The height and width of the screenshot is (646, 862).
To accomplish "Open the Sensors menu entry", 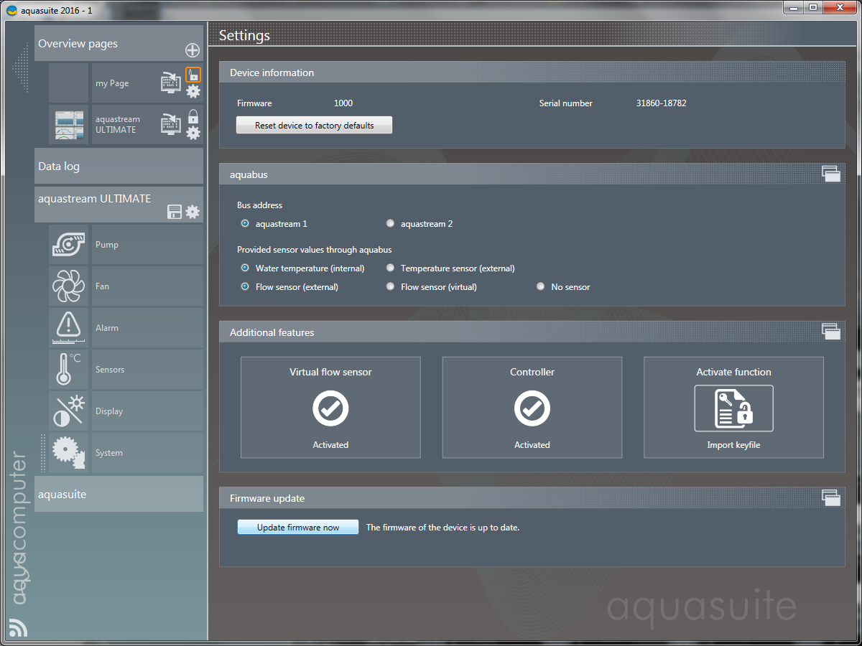I will (147, 370).
